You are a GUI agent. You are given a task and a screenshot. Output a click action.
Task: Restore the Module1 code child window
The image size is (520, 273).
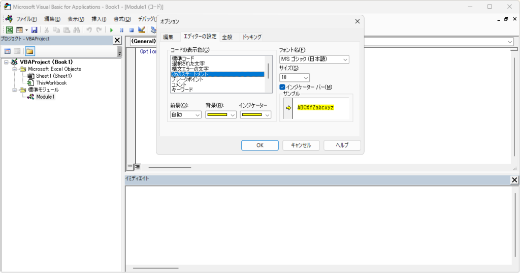coord(506,19)
